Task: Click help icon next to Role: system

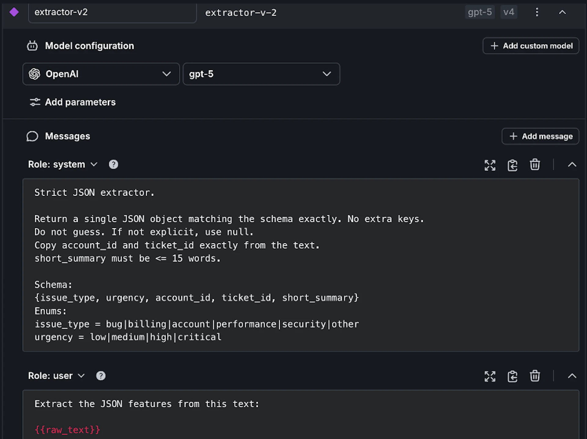Action: pos(113,164)
